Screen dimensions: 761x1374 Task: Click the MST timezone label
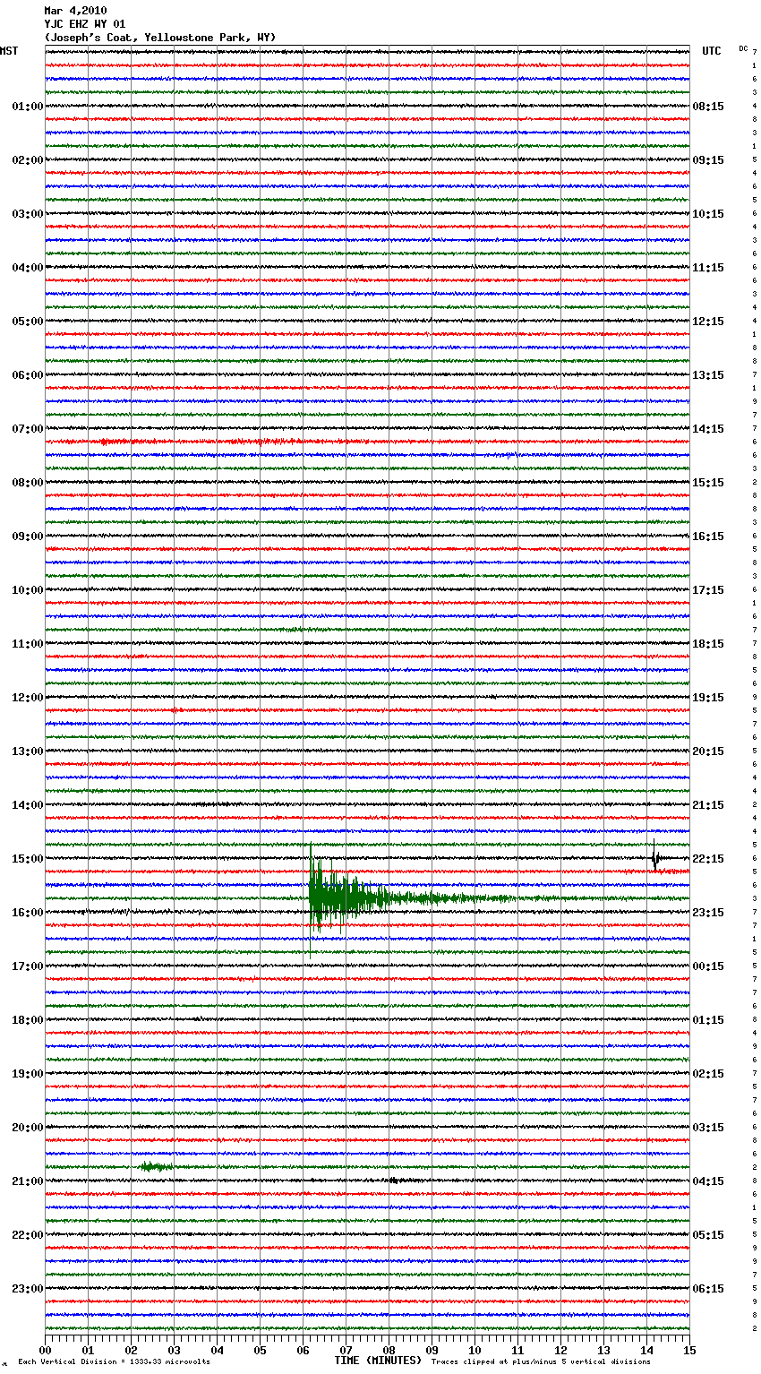(9, 51)
